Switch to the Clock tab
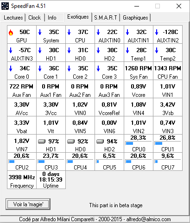190x223 pixels. tap(35, 18)
